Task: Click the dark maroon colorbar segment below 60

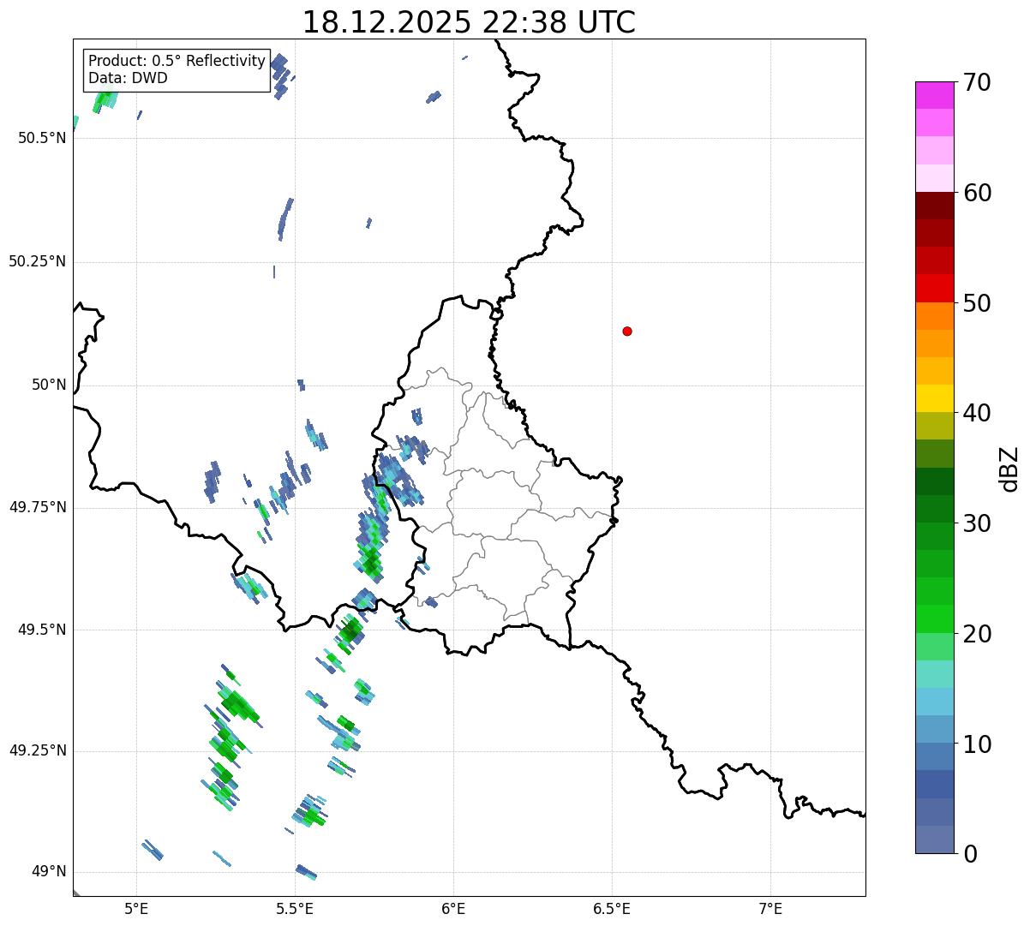Action: pyautogui.click(x=933, y=206)
